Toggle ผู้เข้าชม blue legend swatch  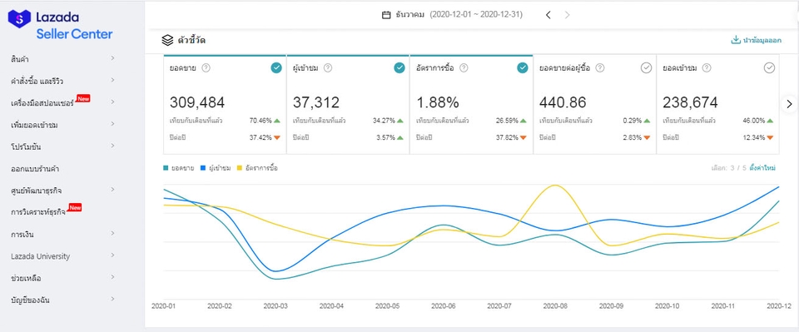pyautogui.click(x=203, y=168)
